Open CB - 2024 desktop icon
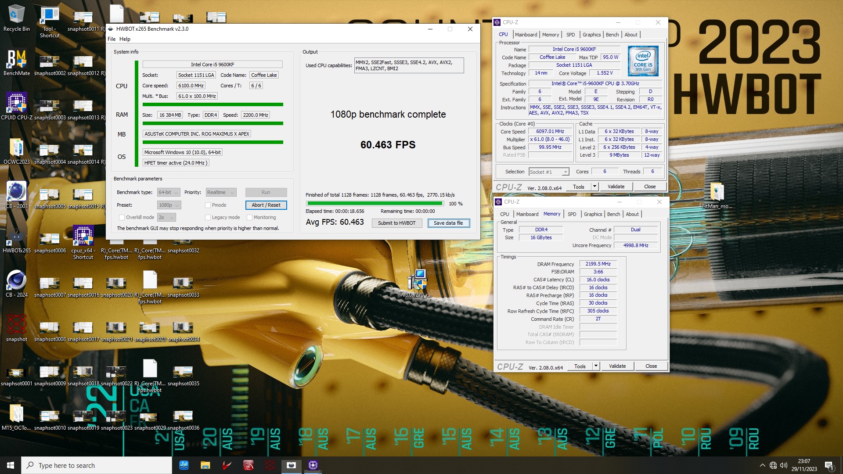Viewport: 843px width, 474px height. pos(17,284)
